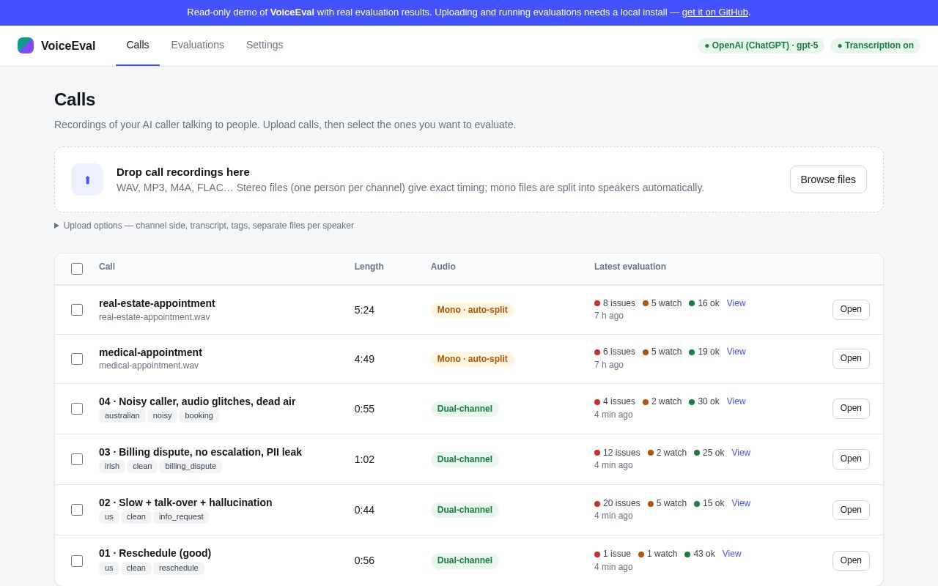The width and height of the screenshot is (938, 586).
Task: Select the 04 Noisy caller row checkbox
Action: pos(77,409)
